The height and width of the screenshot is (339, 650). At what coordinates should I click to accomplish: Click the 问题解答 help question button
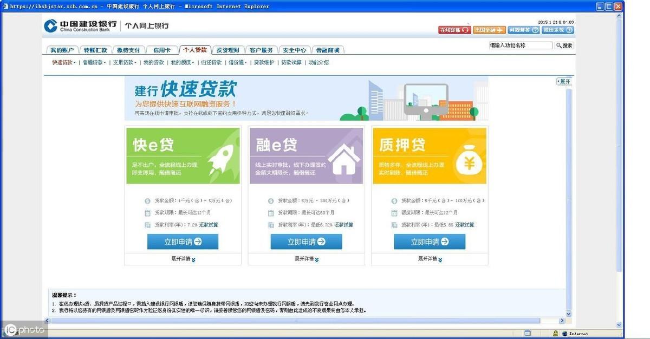pyautogui.click(x=523, y=30)
